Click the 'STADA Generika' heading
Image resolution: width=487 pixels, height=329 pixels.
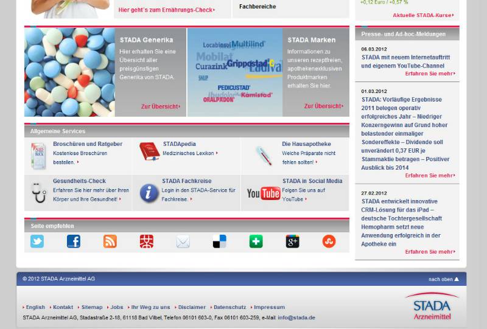point(146,40)
